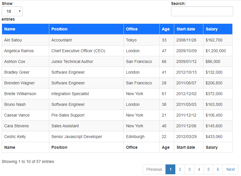Select the highlighted page 1 button

(x=170, y=169)
